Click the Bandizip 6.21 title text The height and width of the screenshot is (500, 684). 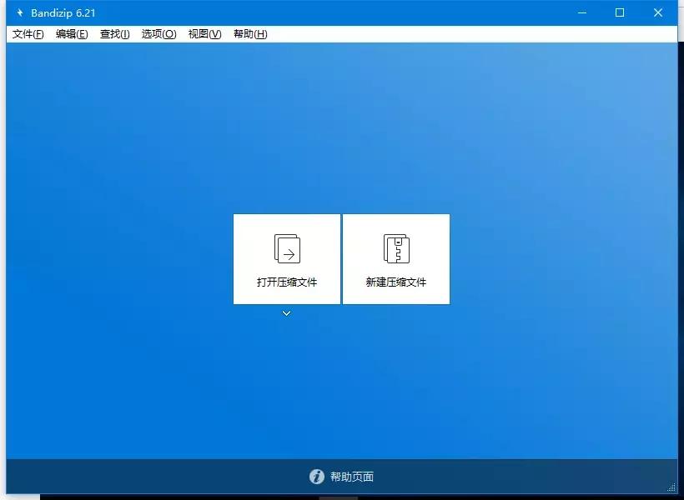tap(62, 12)
